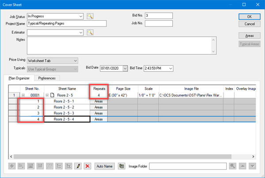Click the 1/8" = 1' 0" scale cell
Image resolution: width=265 pixels, height=178 pixels.
coord(148,95)
